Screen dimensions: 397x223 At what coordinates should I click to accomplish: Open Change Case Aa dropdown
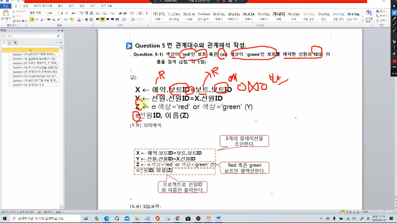click(73, 13)
